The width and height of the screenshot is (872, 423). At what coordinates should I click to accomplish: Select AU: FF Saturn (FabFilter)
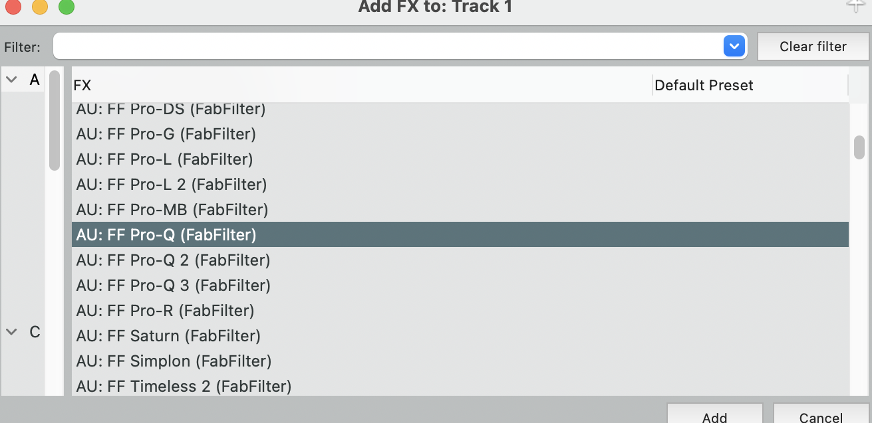(x=168, y=336)
